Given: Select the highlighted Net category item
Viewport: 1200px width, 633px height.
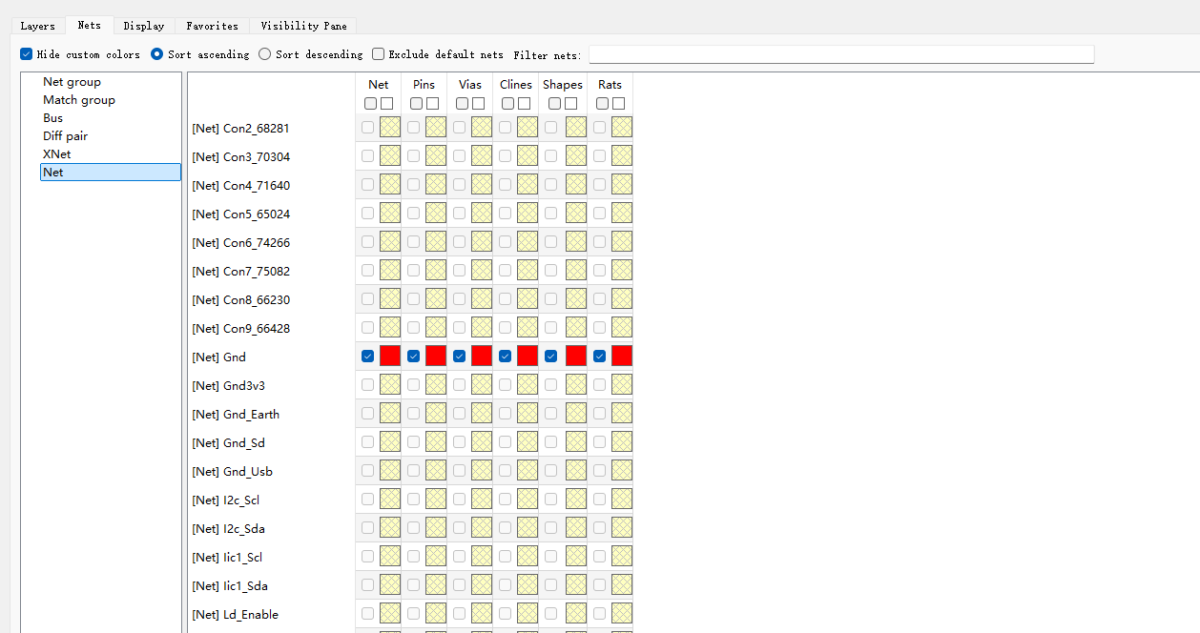Looking at the screenshot, I should [x=110, y=173].
